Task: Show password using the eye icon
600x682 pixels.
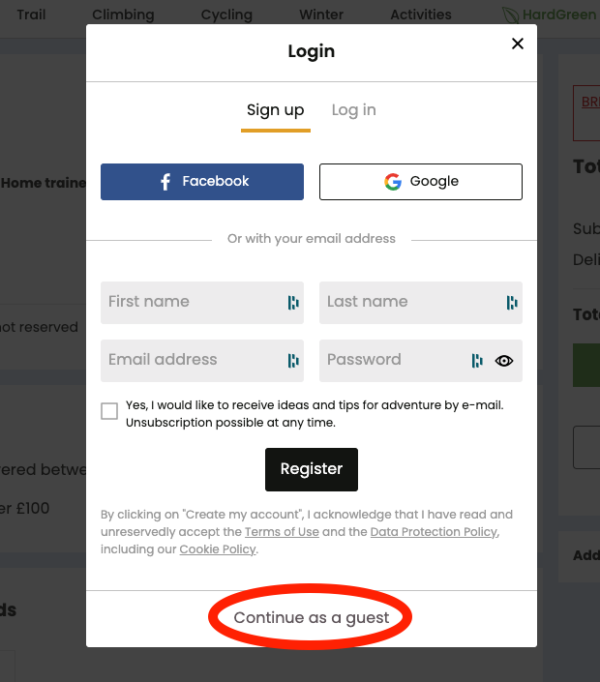Action: click(x=504, y=361)
